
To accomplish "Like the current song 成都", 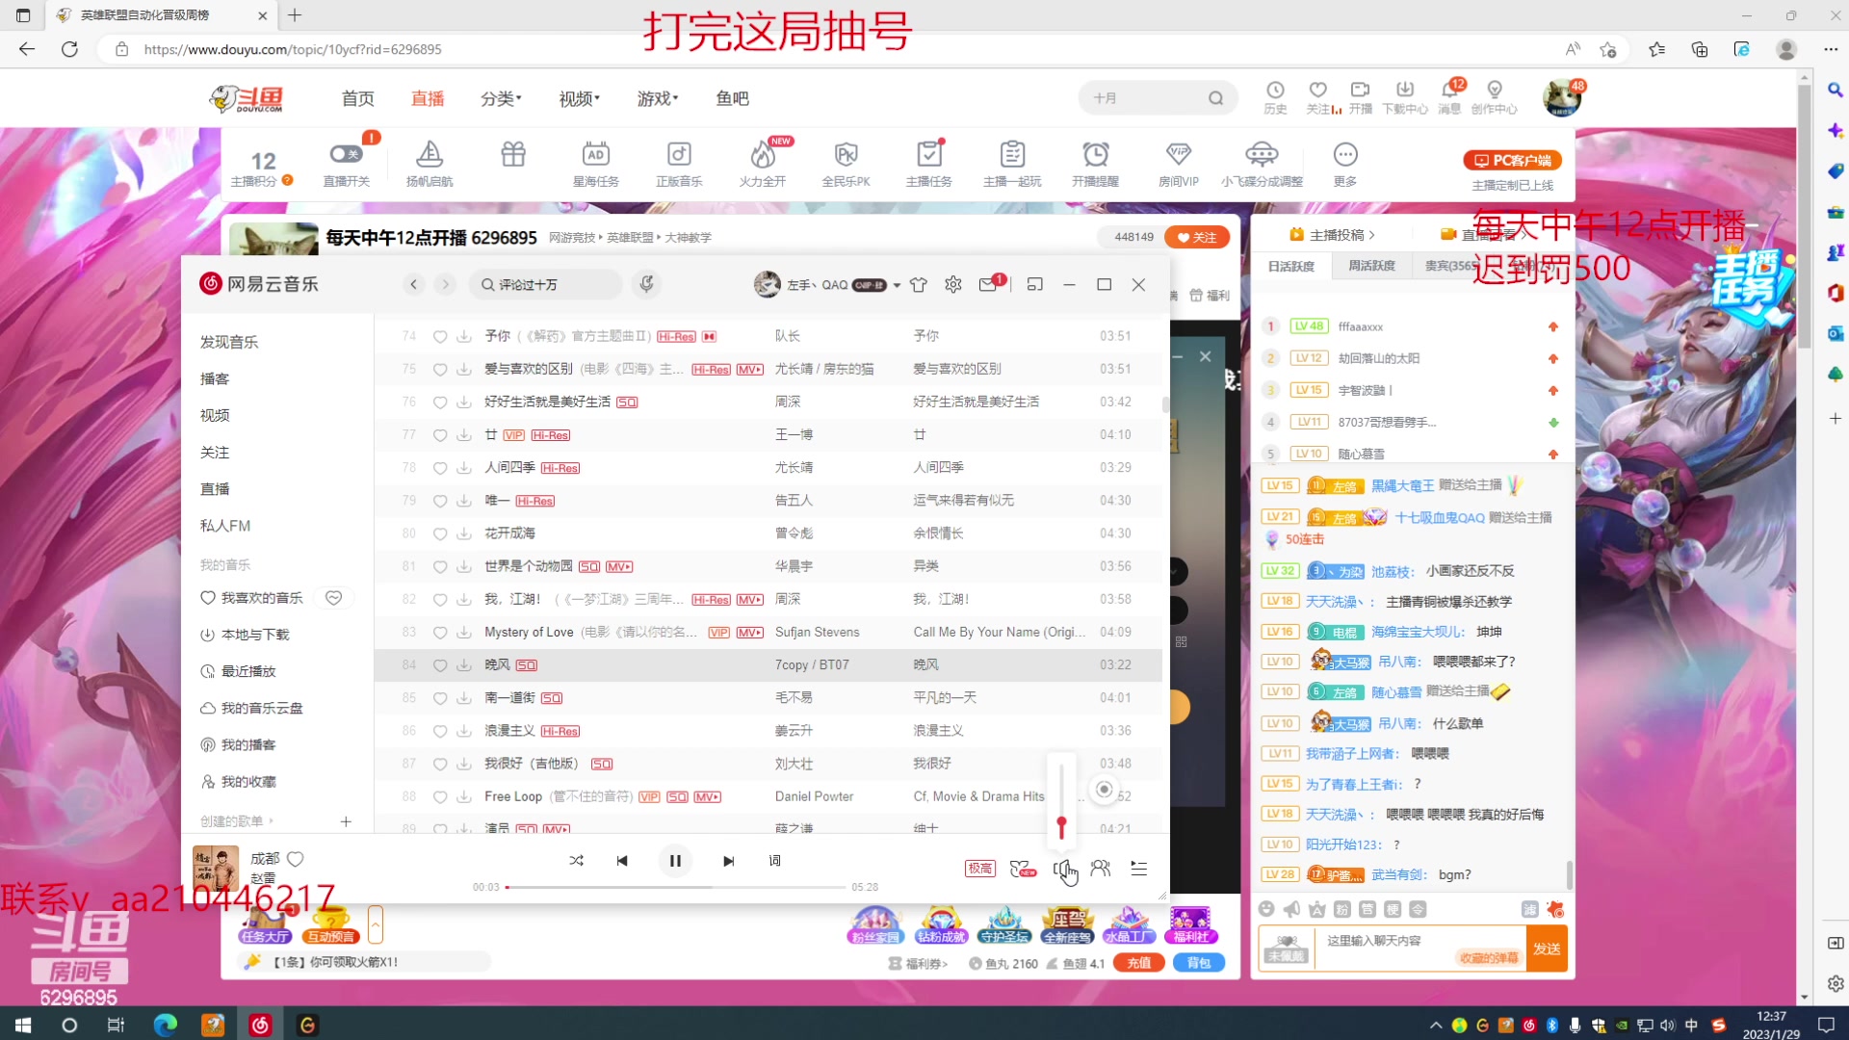I will point(296,859).
